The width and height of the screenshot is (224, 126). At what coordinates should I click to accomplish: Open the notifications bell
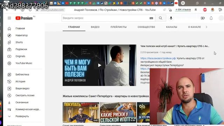[211, 18]
